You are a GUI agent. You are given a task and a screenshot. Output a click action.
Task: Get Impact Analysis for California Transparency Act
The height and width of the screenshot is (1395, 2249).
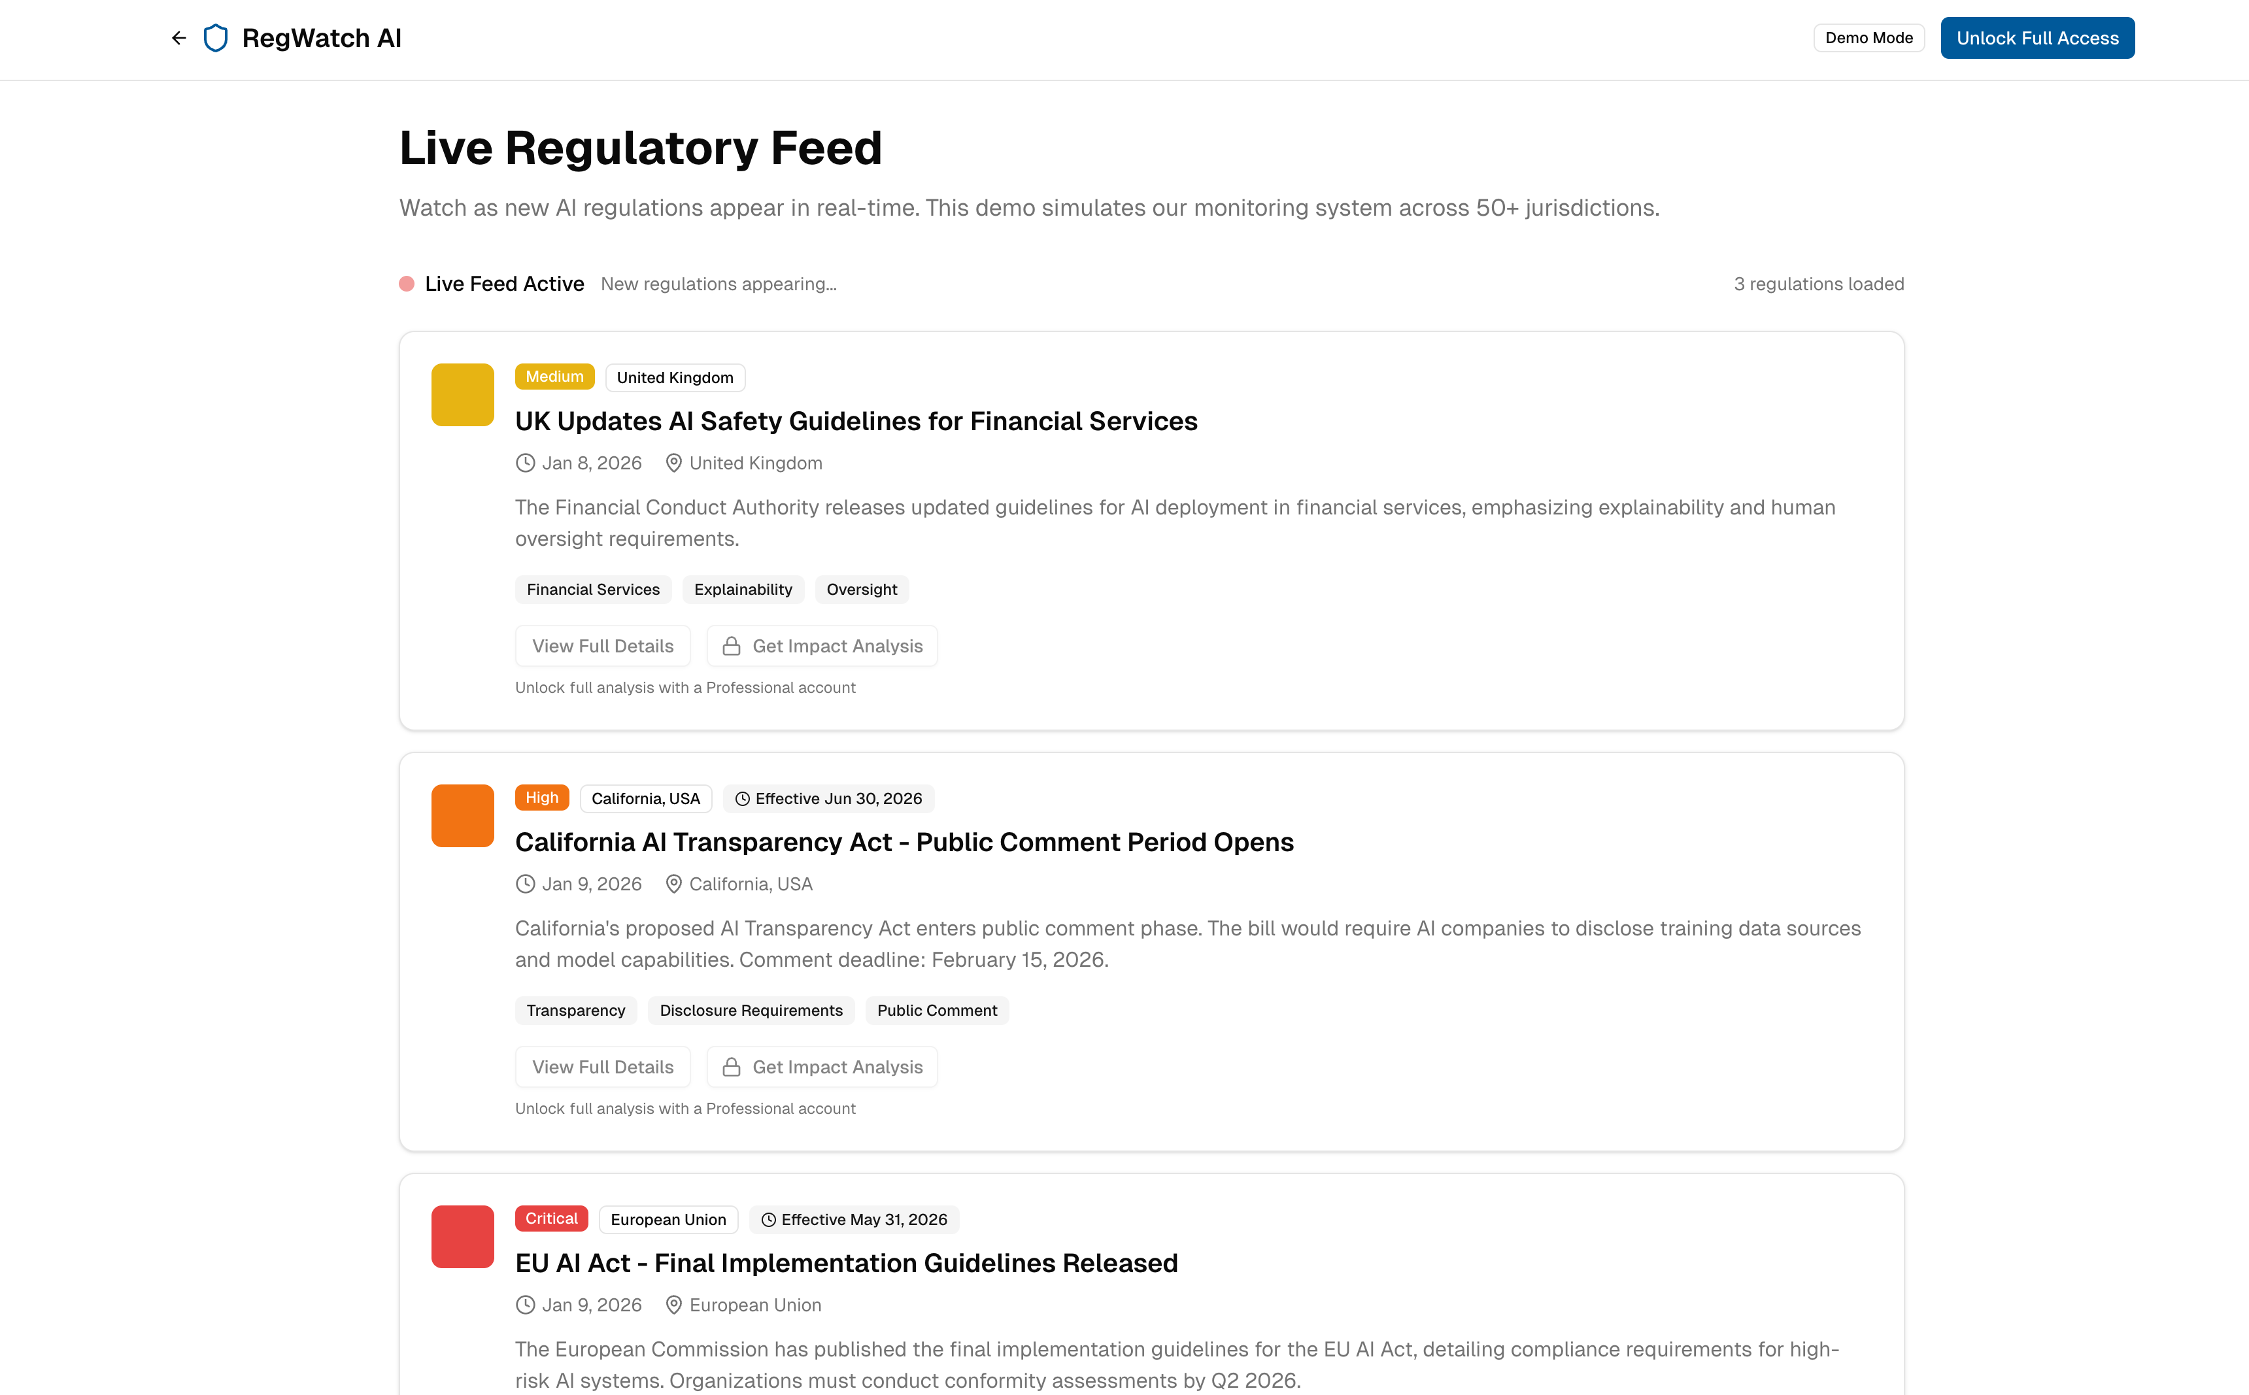[x=821, y=1067]
